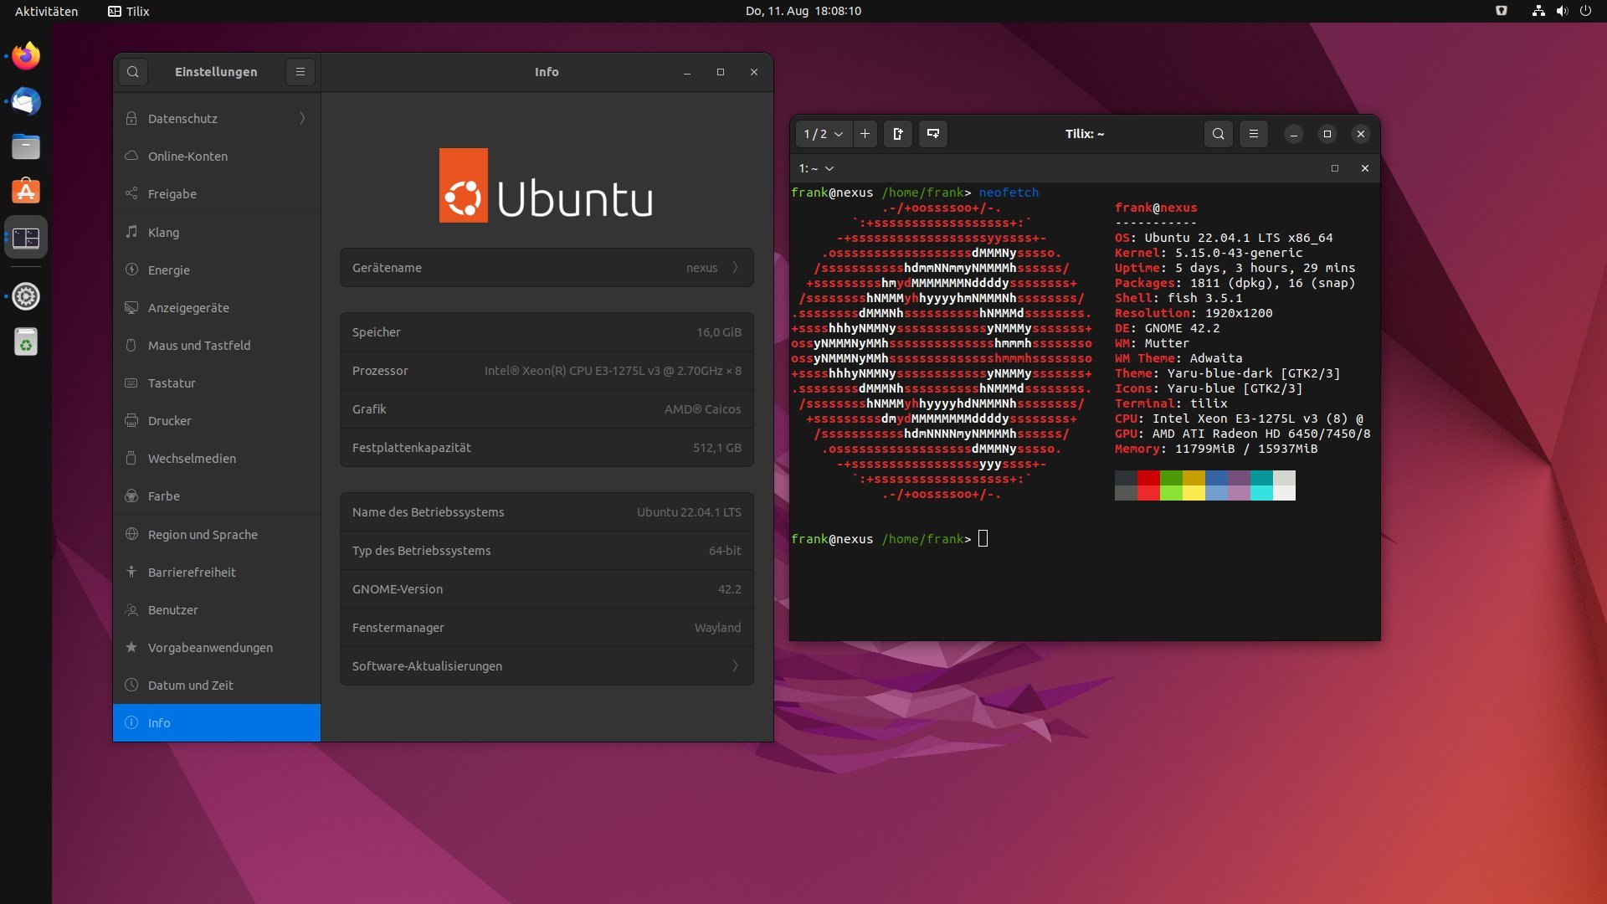The width and height of the screenshot is (1607, 904).
Task: Select Klang sound settings
Action: (217, 233)
